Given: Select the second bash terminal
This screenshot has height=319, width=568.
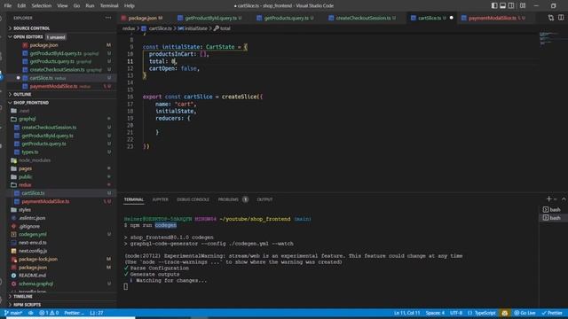Looking at the screenshot, I should (x=552, y=218).
